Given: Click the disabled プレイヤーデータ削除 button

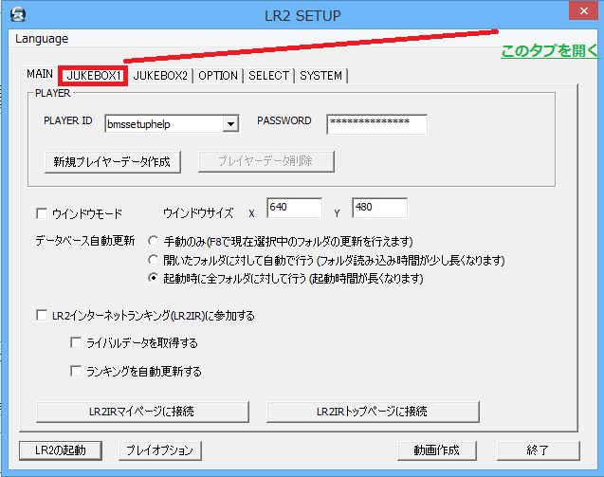Looking at the screenshot, I should [265, 161].
